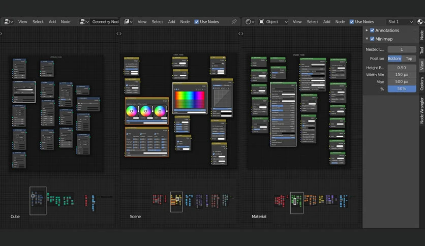
Task: Open the shader editor type menu icon
Action: tap(250, 22)
